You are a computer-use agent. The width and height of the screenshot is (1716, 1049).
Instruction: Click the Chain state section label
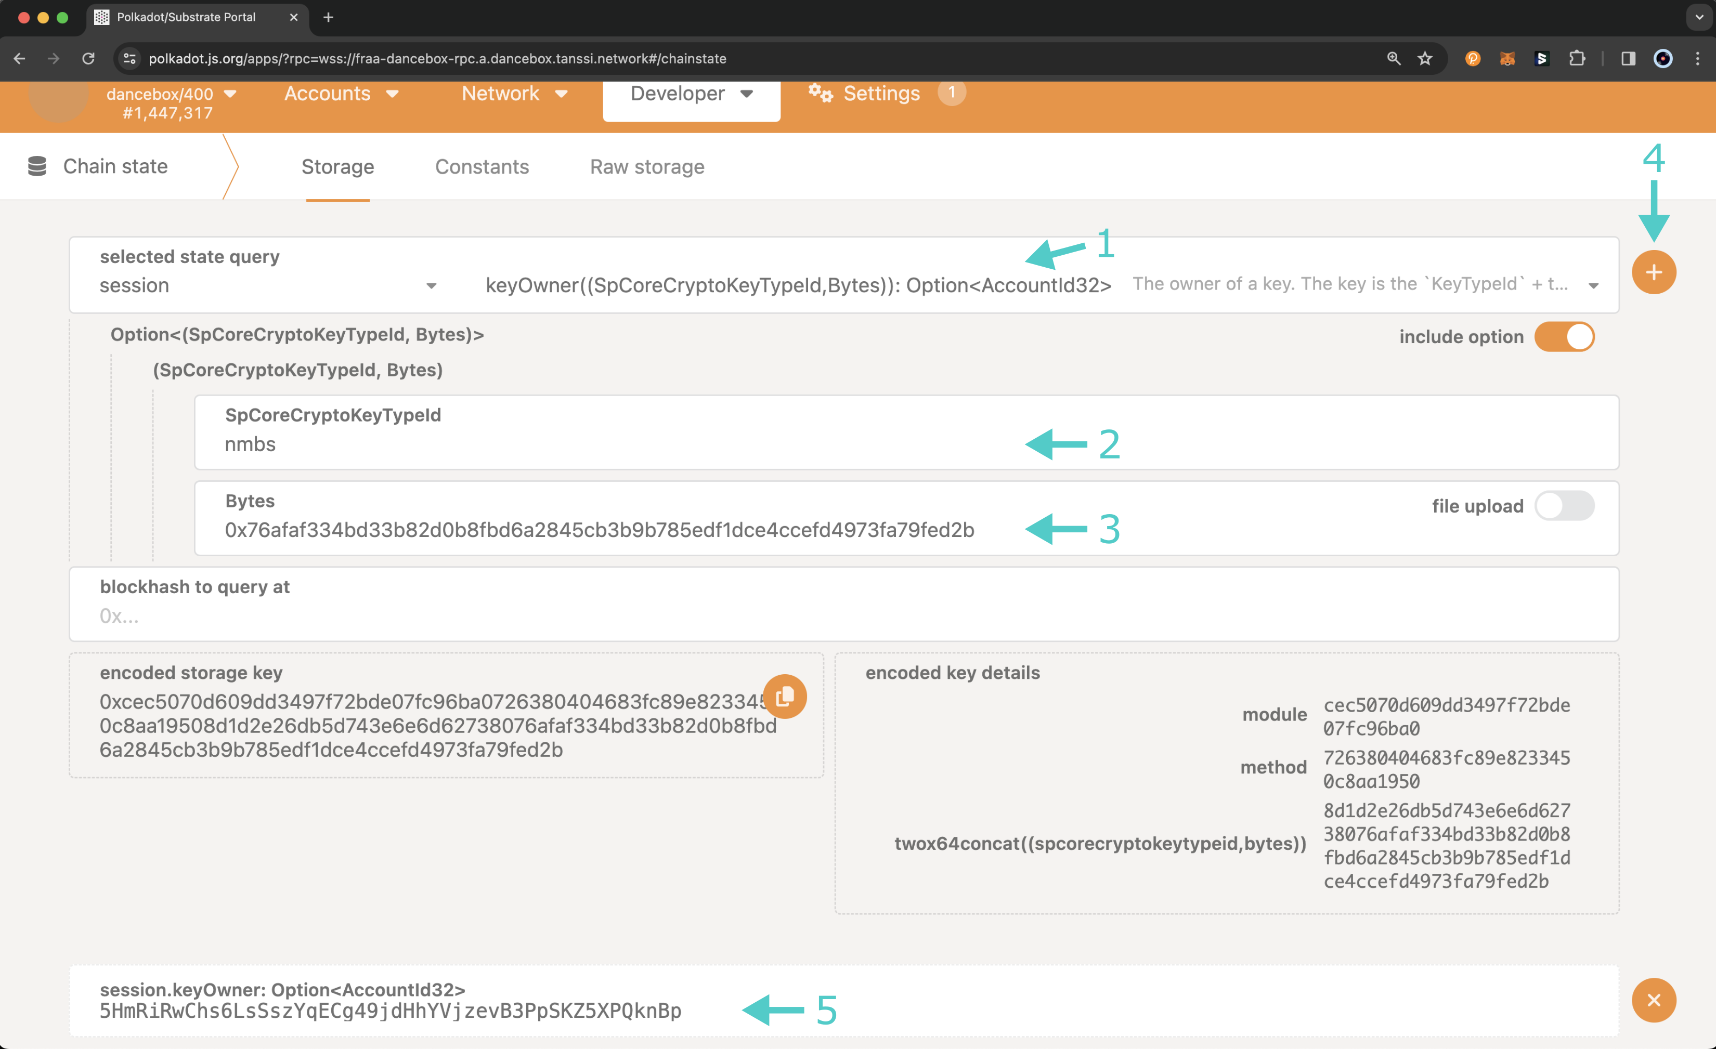coord(115,166)
